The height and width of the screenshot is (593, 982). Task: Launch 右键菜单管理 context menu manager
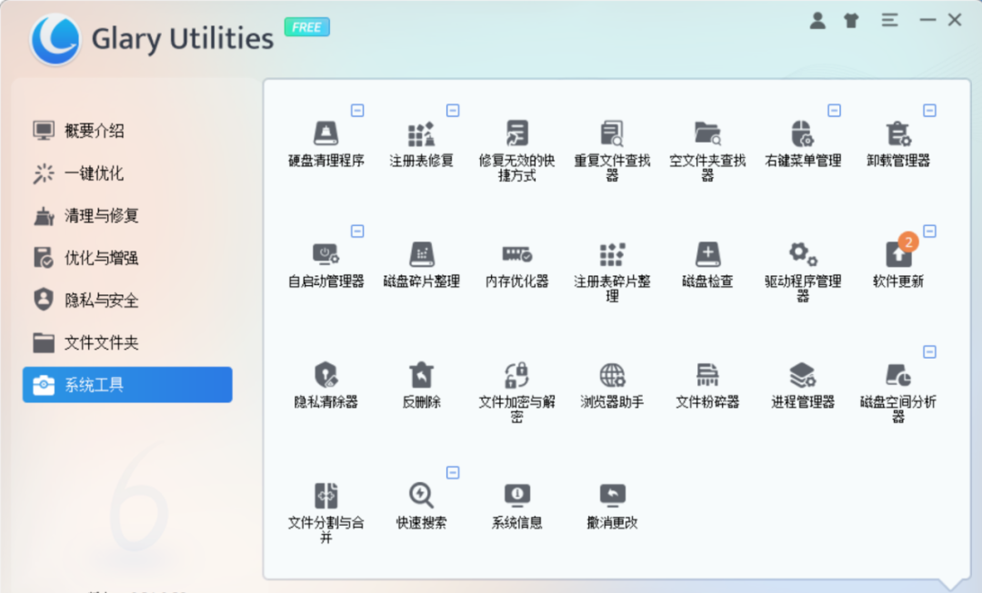[x=803, y=143]
